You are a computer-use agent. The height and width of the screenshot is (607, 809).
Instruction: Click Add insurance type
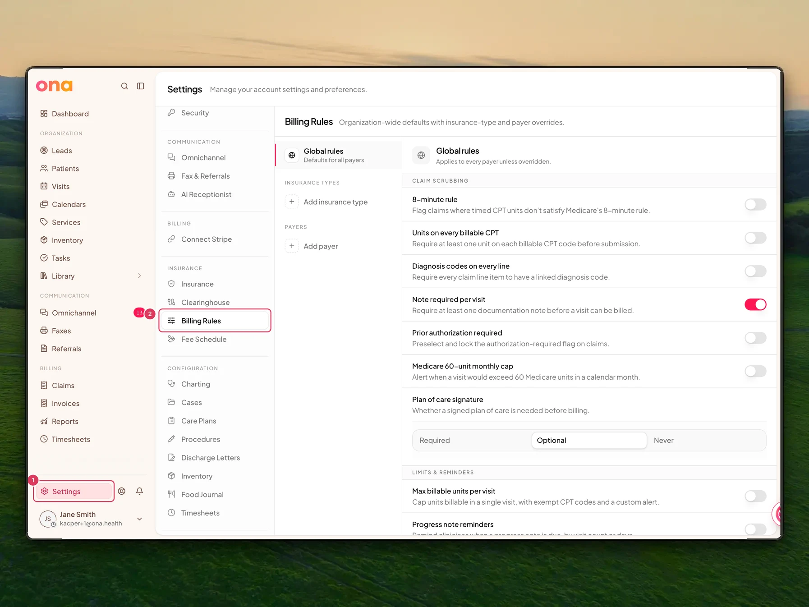(x=338, y=202)
